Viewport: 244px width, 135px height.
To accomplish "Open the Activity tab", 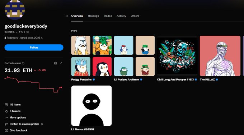I will pos(121,16).
